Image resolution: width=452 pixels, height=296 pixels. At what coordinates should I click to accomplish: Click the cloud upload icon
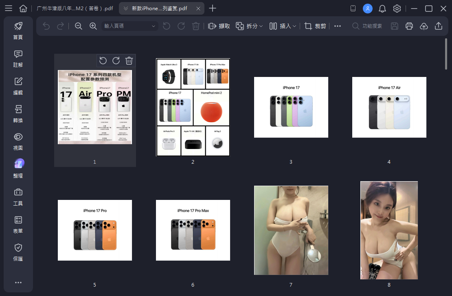point(424,26)
